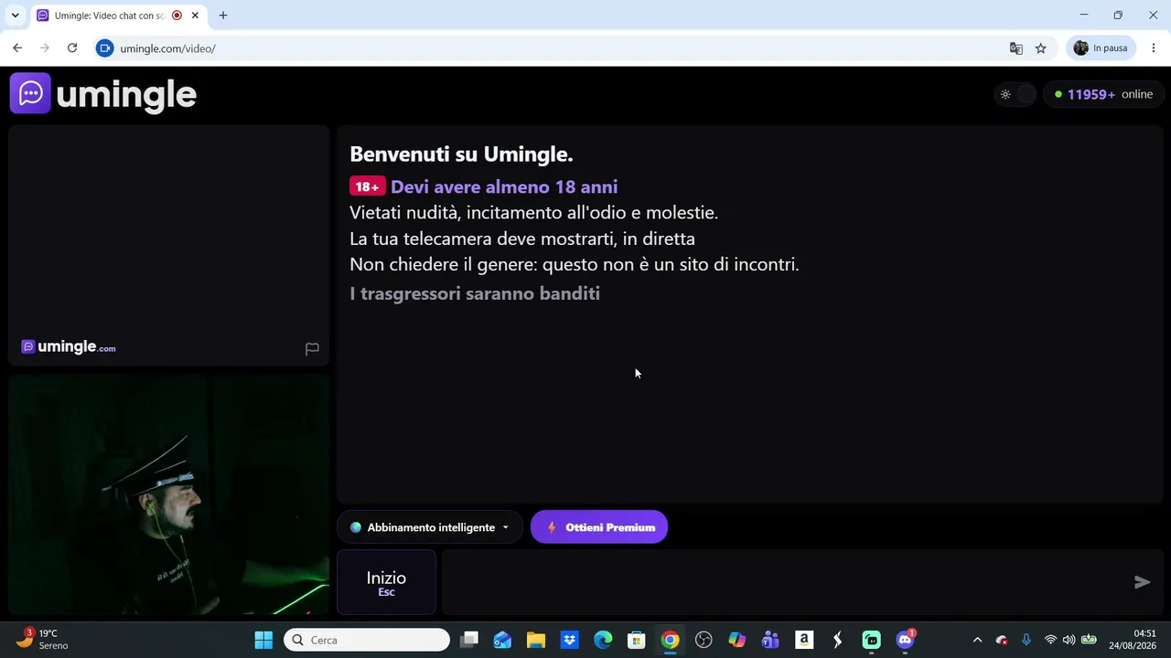Open the Chrome profile 'In pausa' button
The height and width of the screenshot is (658, 1171).
coord(1101,48)
